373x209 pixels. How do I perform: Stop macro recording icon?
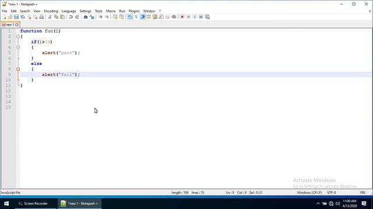188,17
